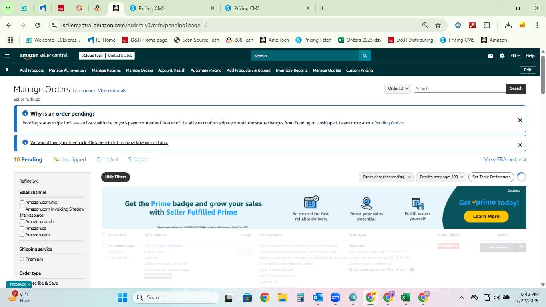Click the teal search magnifier button
The width and height of the screenshot is (546, 307).
pos(365,56)
